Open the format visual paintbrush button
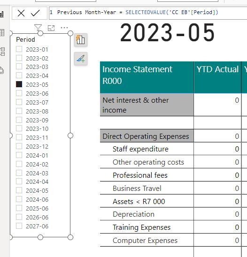Screen dimensions: 247x257 [x=81, y=59]
